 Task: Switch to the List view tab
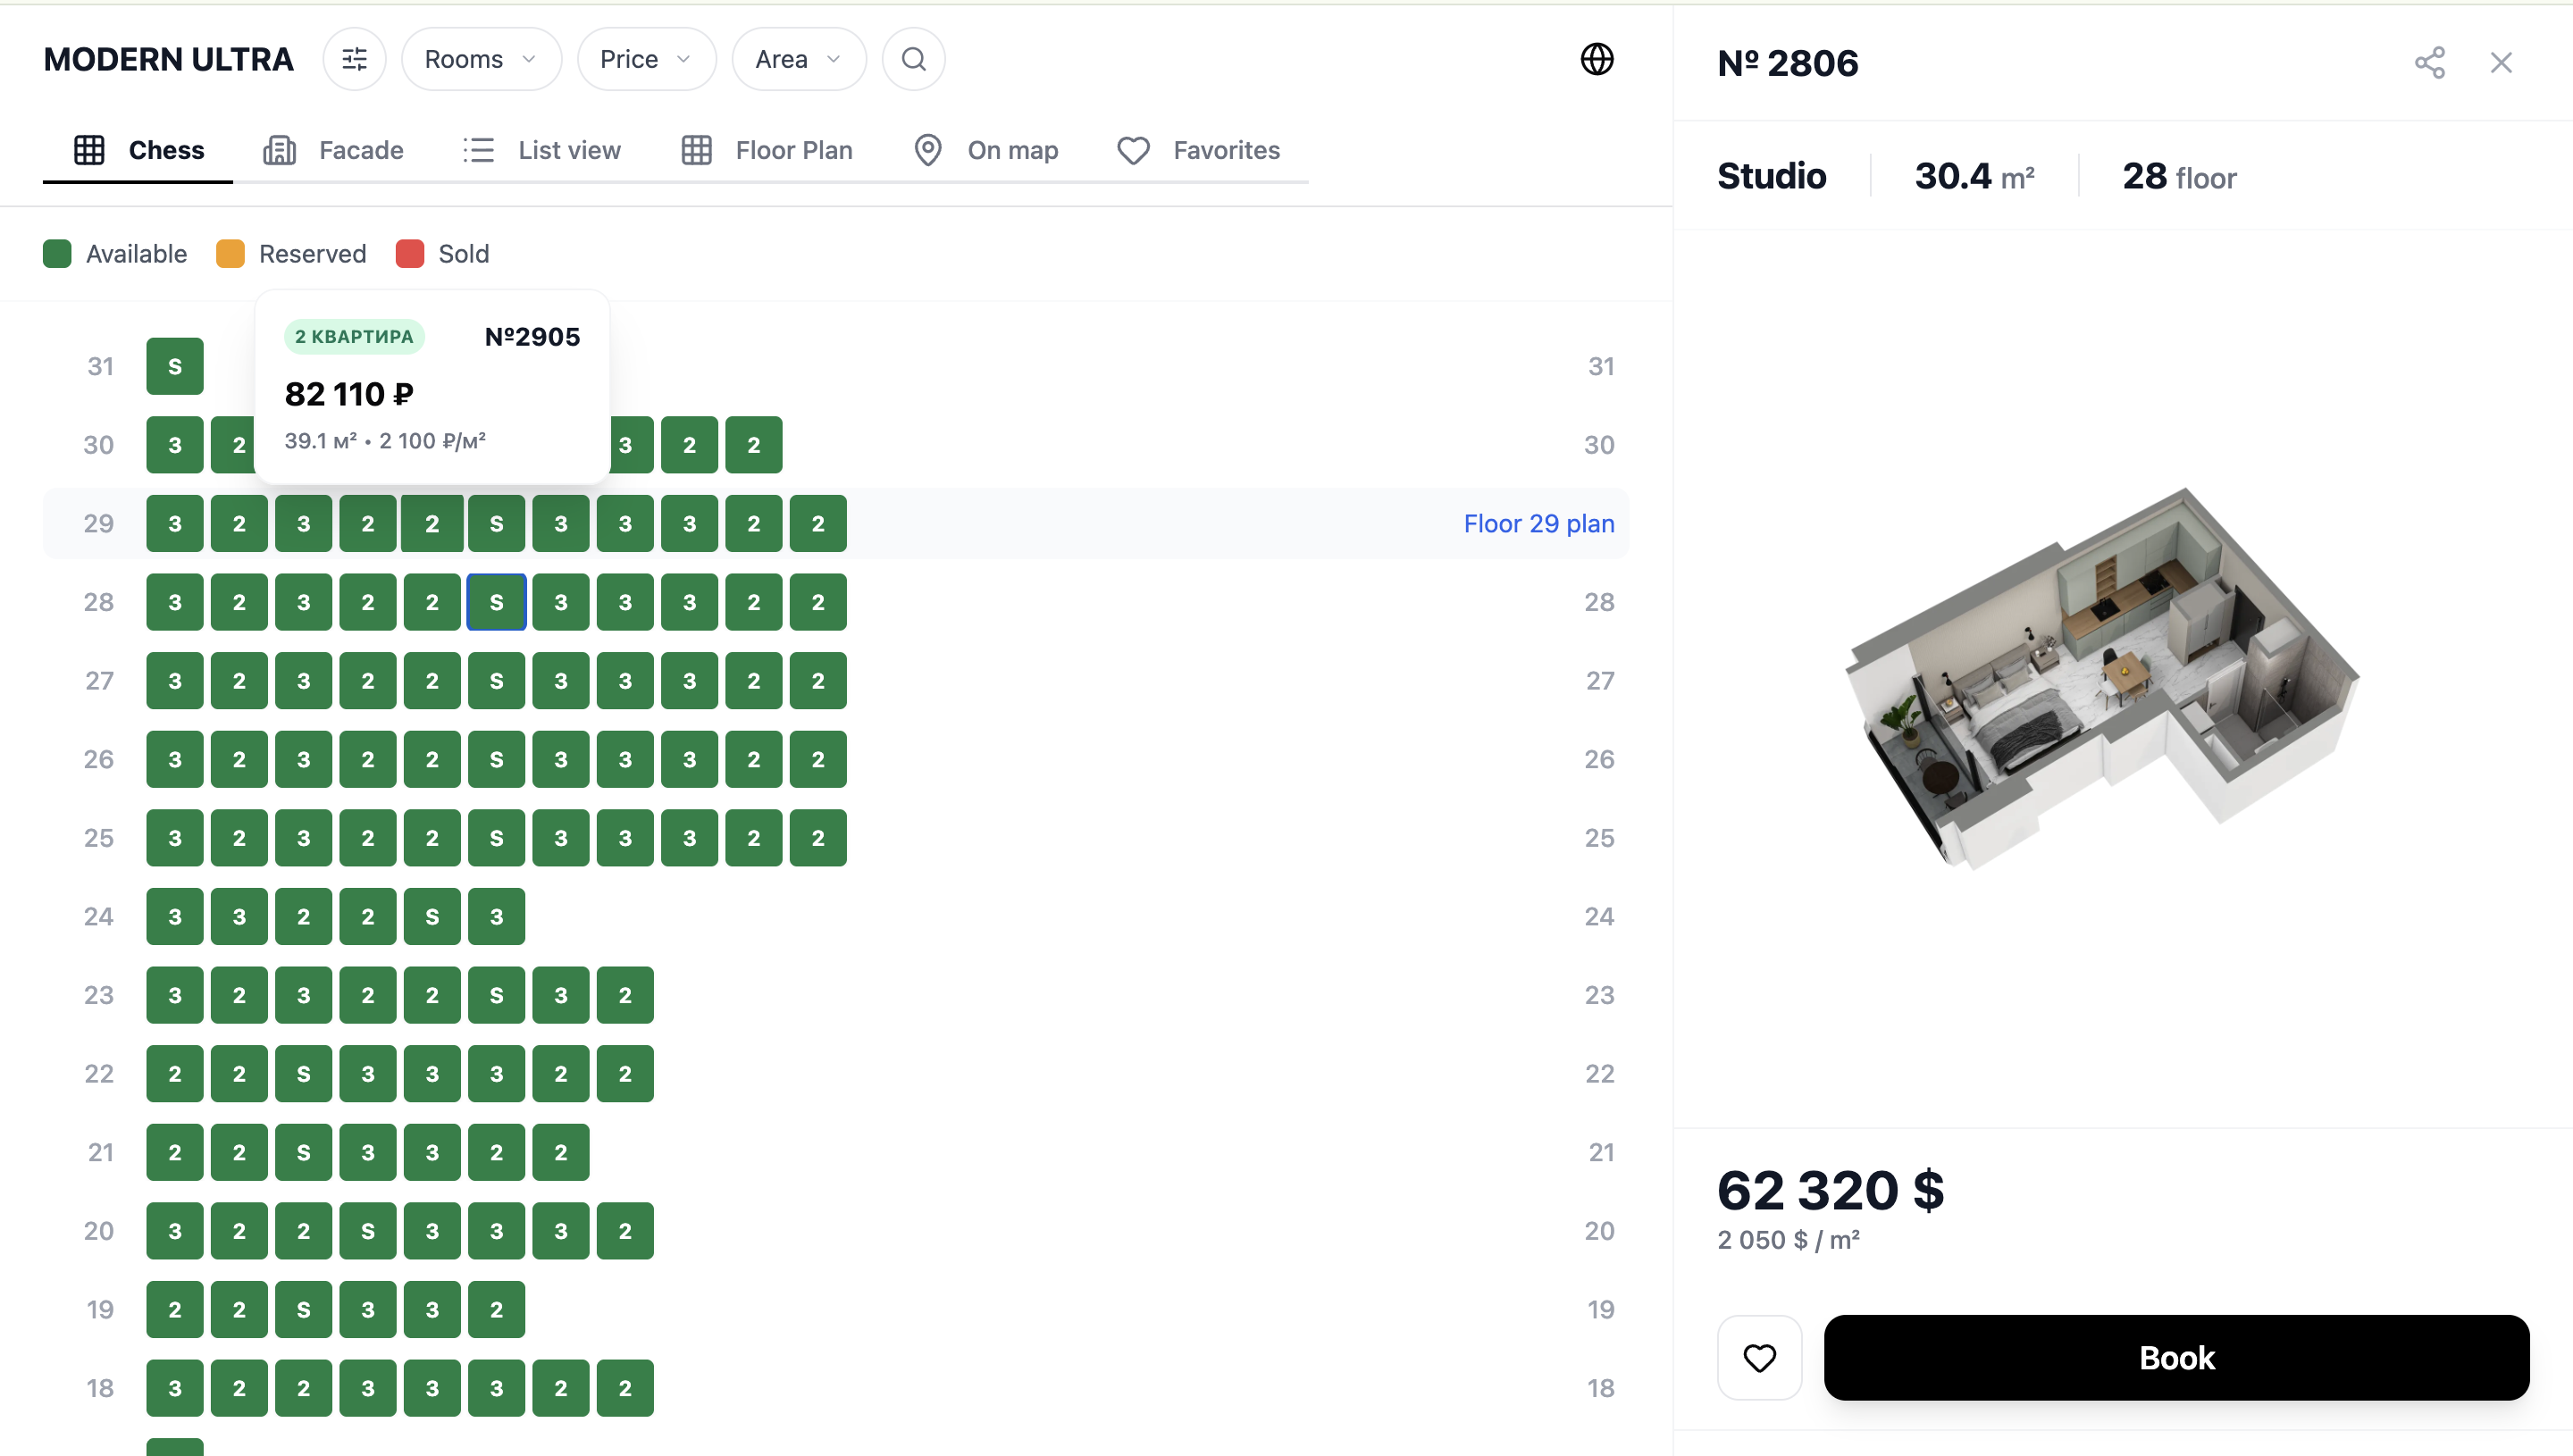click(542, 150)
